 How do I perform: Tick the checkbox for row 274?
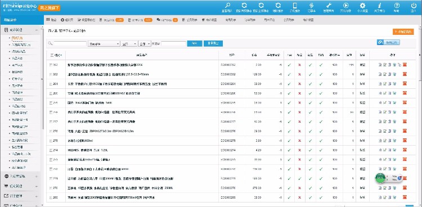coord(51,150)
